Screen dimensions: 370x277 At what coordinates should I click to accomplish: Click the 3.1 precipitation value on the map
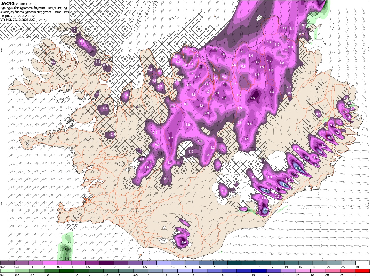pos(294,174)
